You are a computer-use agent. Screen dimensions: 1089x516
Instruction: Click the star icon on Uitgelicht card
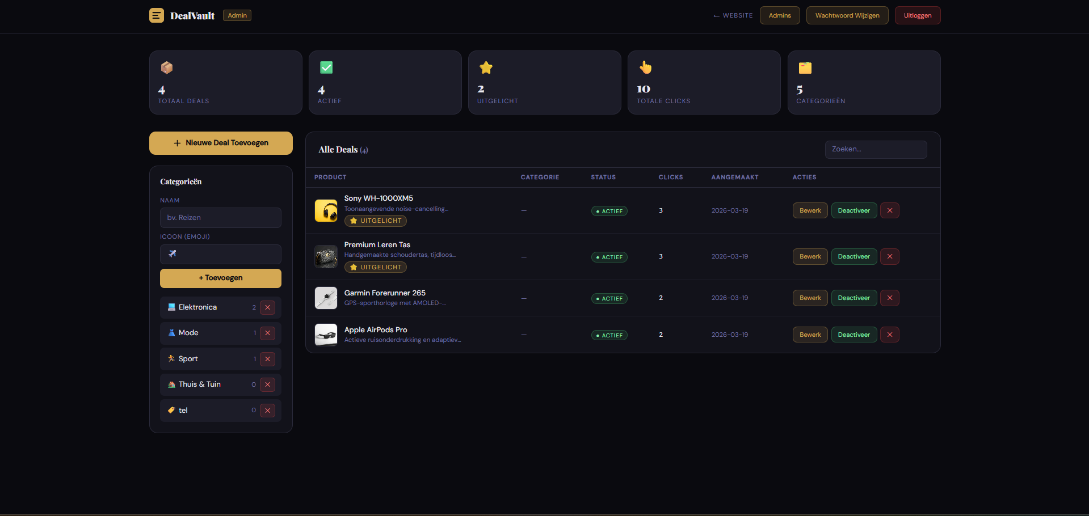486,67
